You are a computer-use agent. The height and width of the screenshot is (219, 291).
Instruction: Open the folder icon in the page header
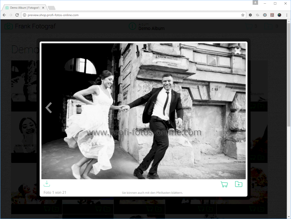pos(268,26)
